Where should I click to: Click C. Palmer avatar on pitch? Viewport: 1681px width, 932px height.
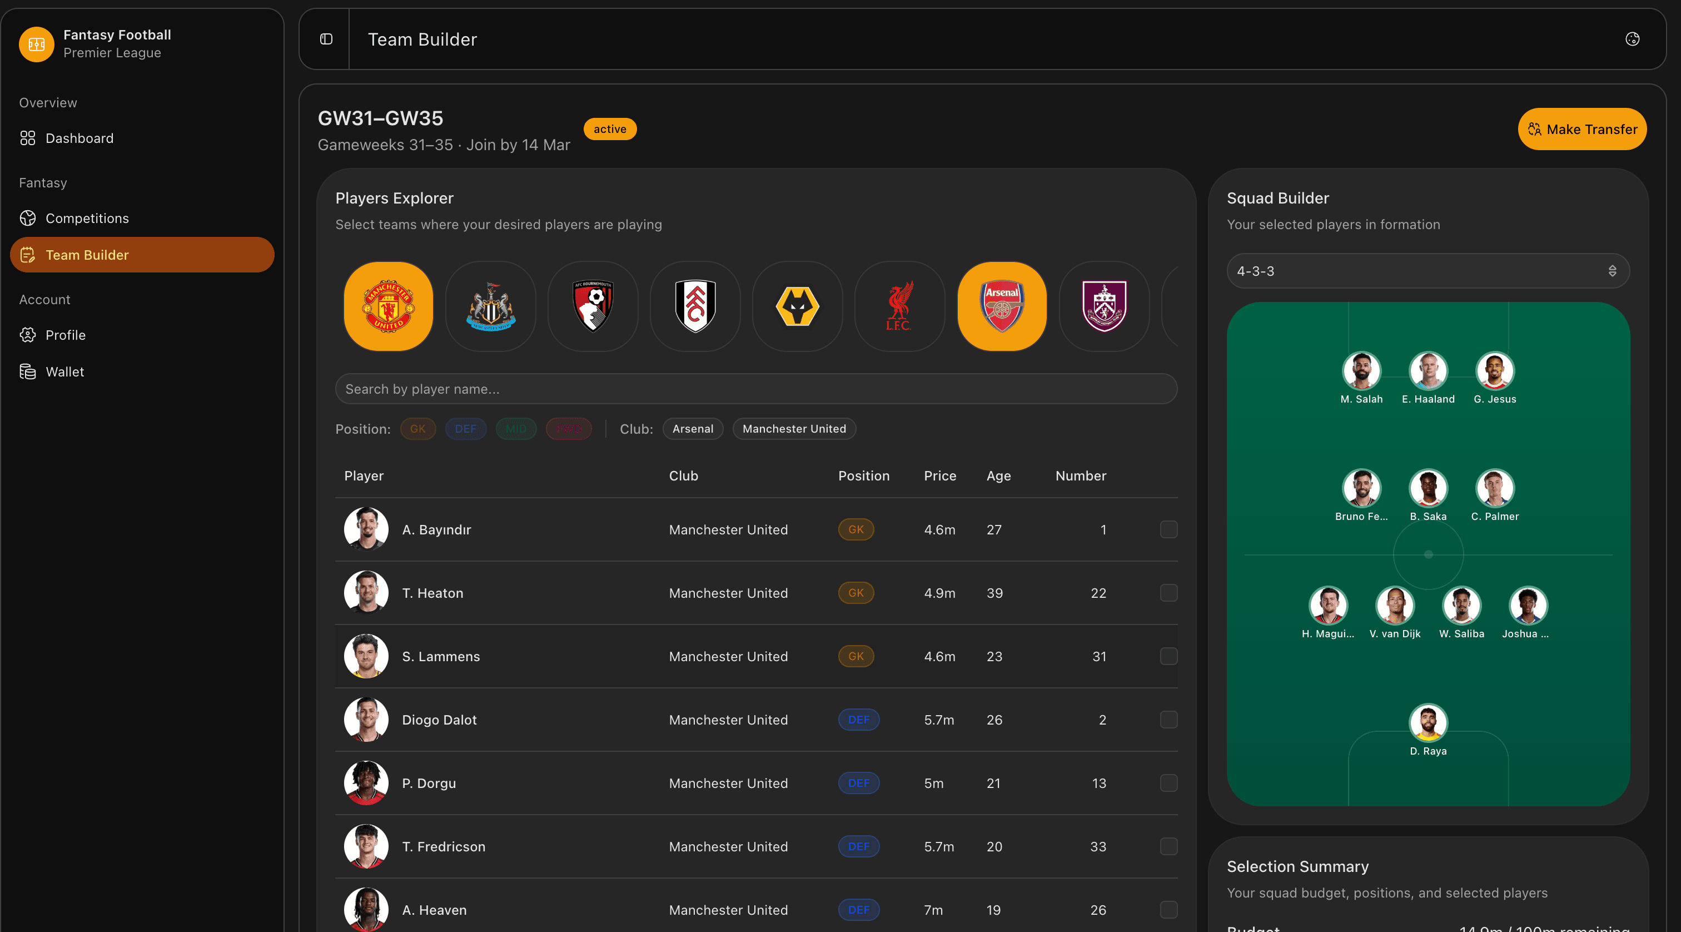tap(1494, 488)
